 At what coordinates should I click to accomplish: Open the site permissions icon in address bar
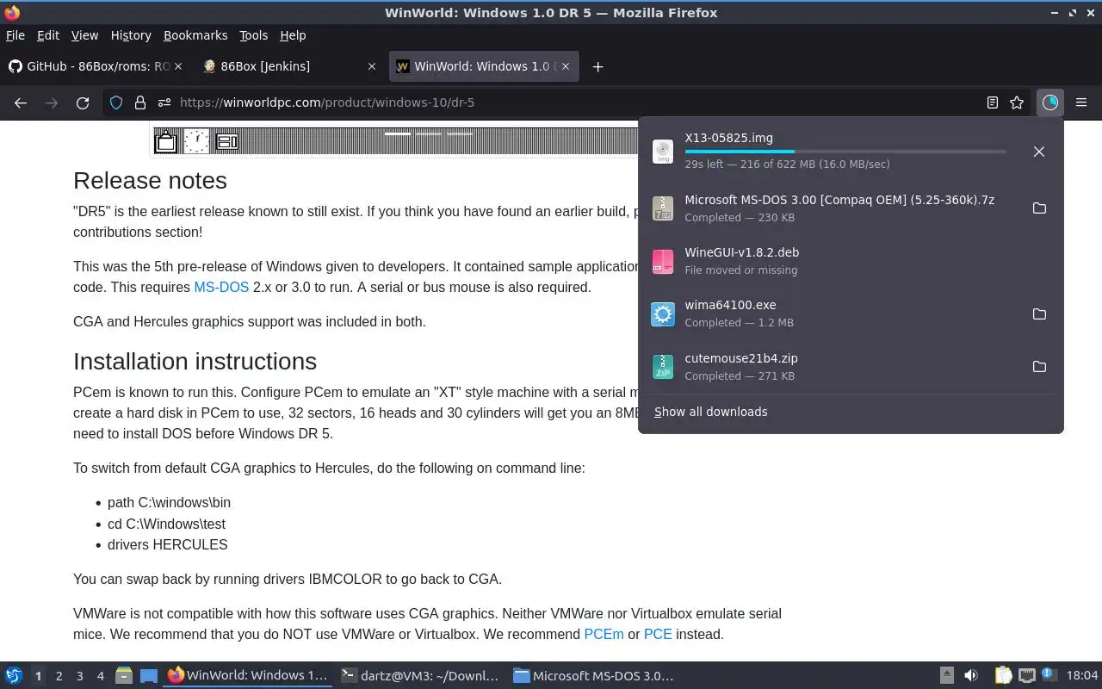click(164, 102)
